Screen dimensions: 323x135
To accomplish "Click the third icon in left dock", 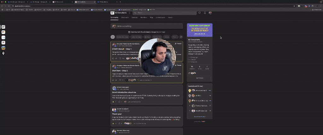I will [x=3, y=38].
